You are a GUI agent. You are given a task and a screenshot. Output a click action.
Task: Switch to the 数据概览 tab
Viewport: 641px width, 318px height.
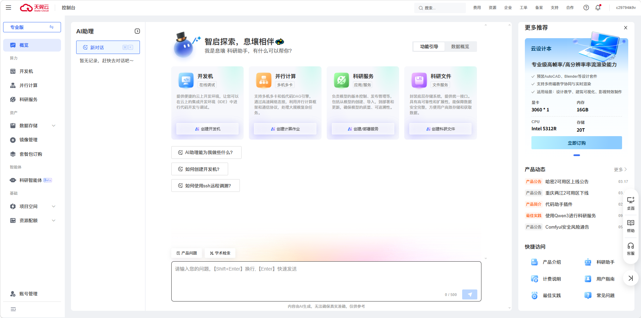460,47
